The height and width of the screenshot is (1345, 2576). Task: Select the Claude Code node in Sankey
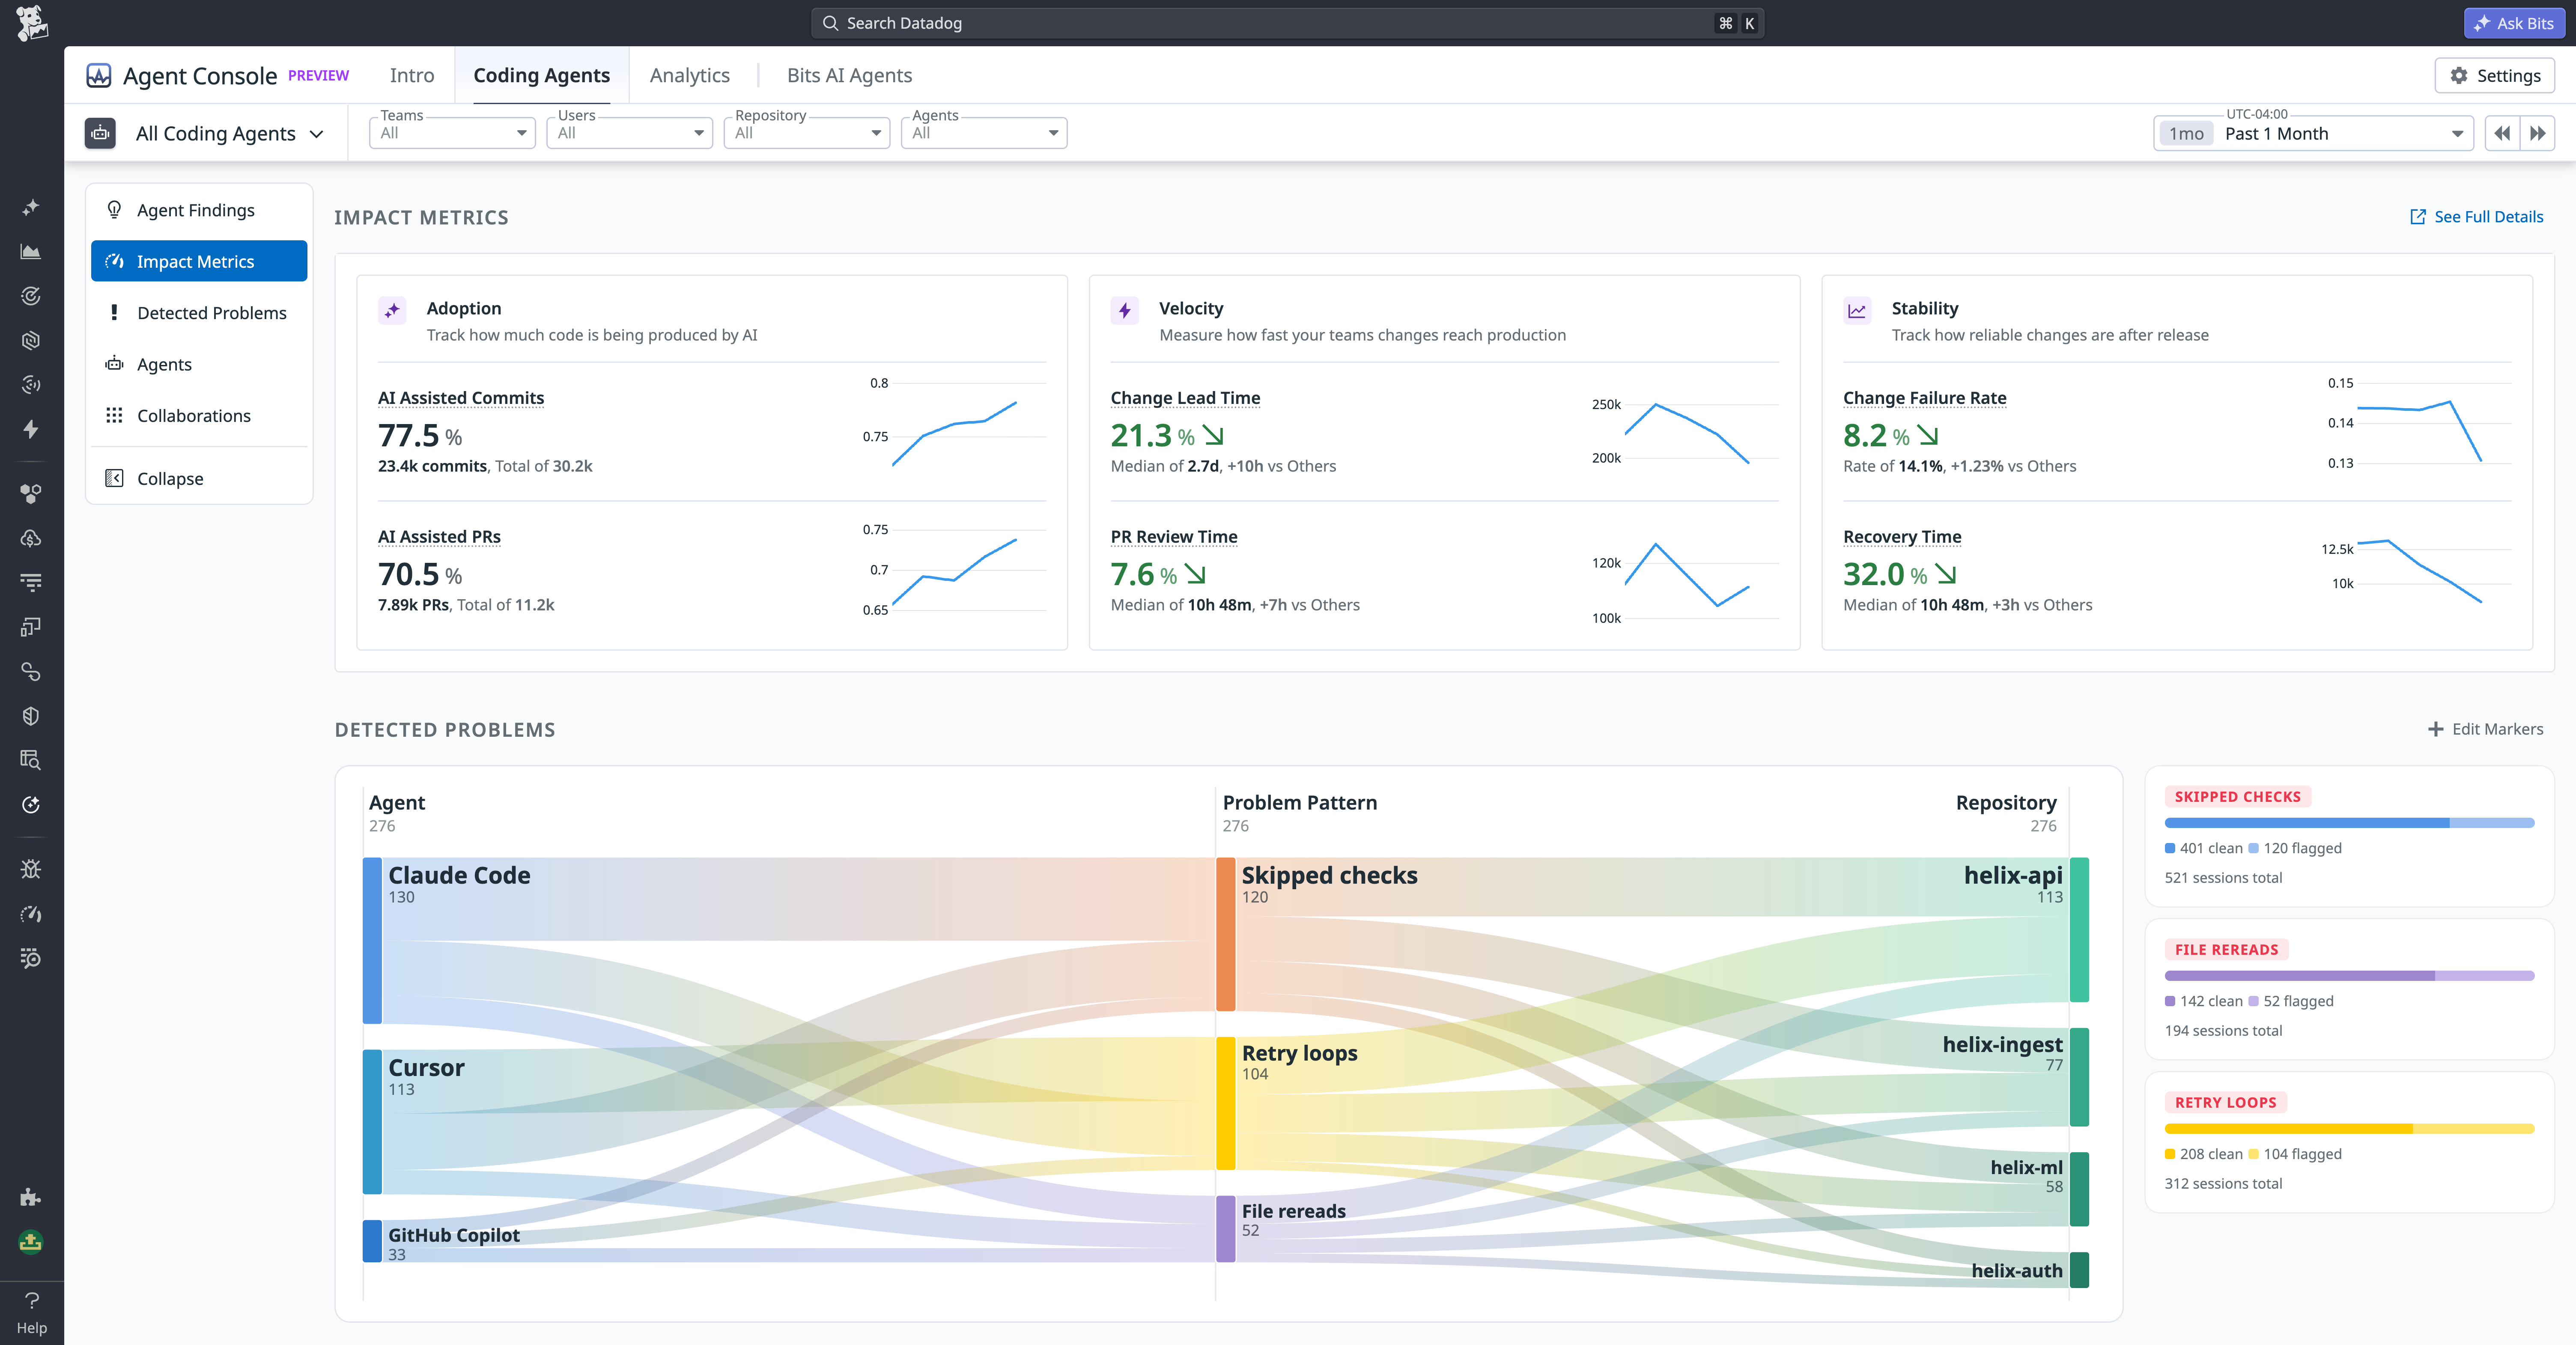[x=372, y=940]
